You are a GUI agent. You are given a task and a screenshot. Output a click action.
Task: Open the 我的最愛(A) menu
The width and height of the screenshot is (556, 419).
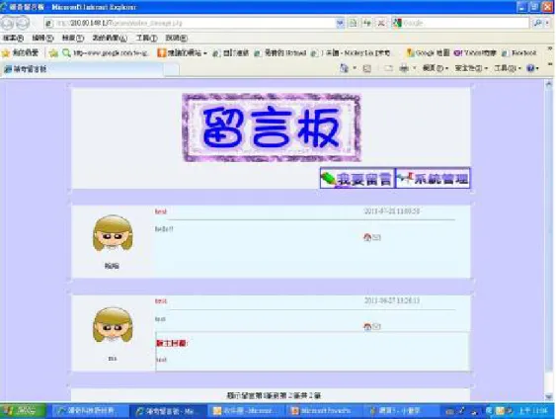[110, 38]
